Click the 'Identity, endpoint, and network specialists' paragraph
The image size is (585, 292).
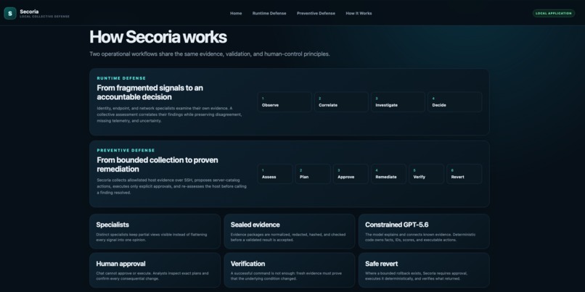[170, 114]
